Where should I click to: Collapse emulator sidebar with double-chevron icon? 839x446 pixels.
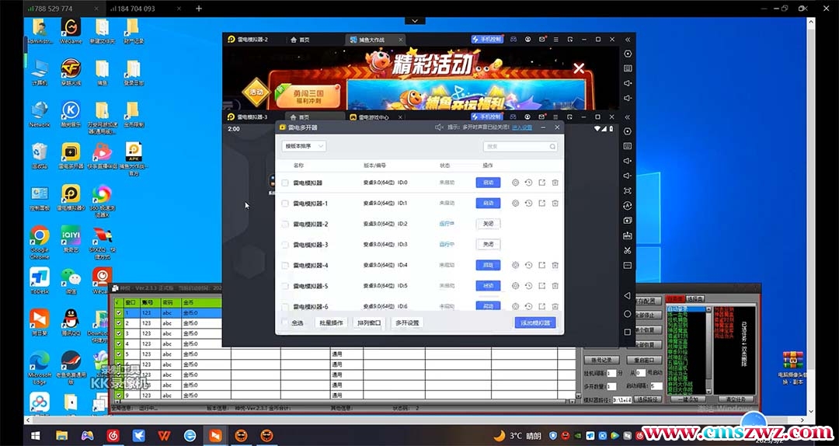[x=628, y=39]
